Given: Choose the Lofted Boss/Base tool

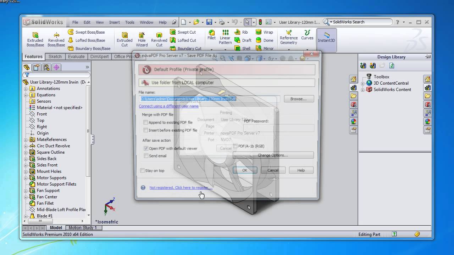Looking at the screenshot, I should click(87, 40).
